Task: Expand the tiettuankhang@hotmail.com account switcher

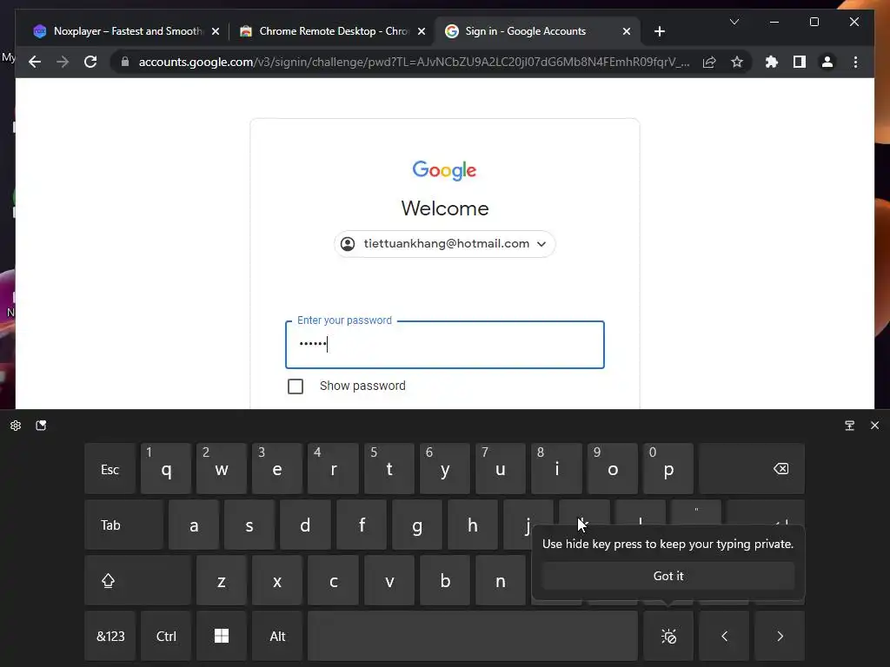Action: click(x=444, y=244)
